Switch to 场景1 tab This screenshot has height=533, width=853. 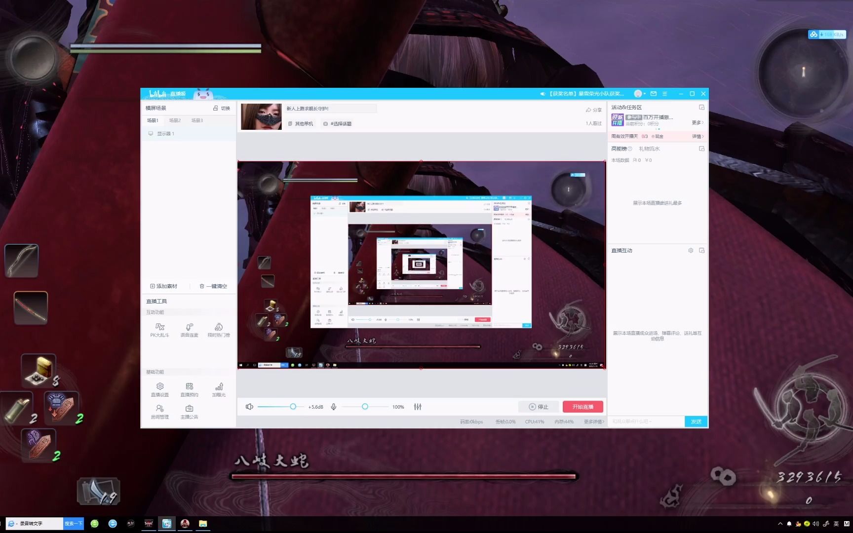point(153,120)
